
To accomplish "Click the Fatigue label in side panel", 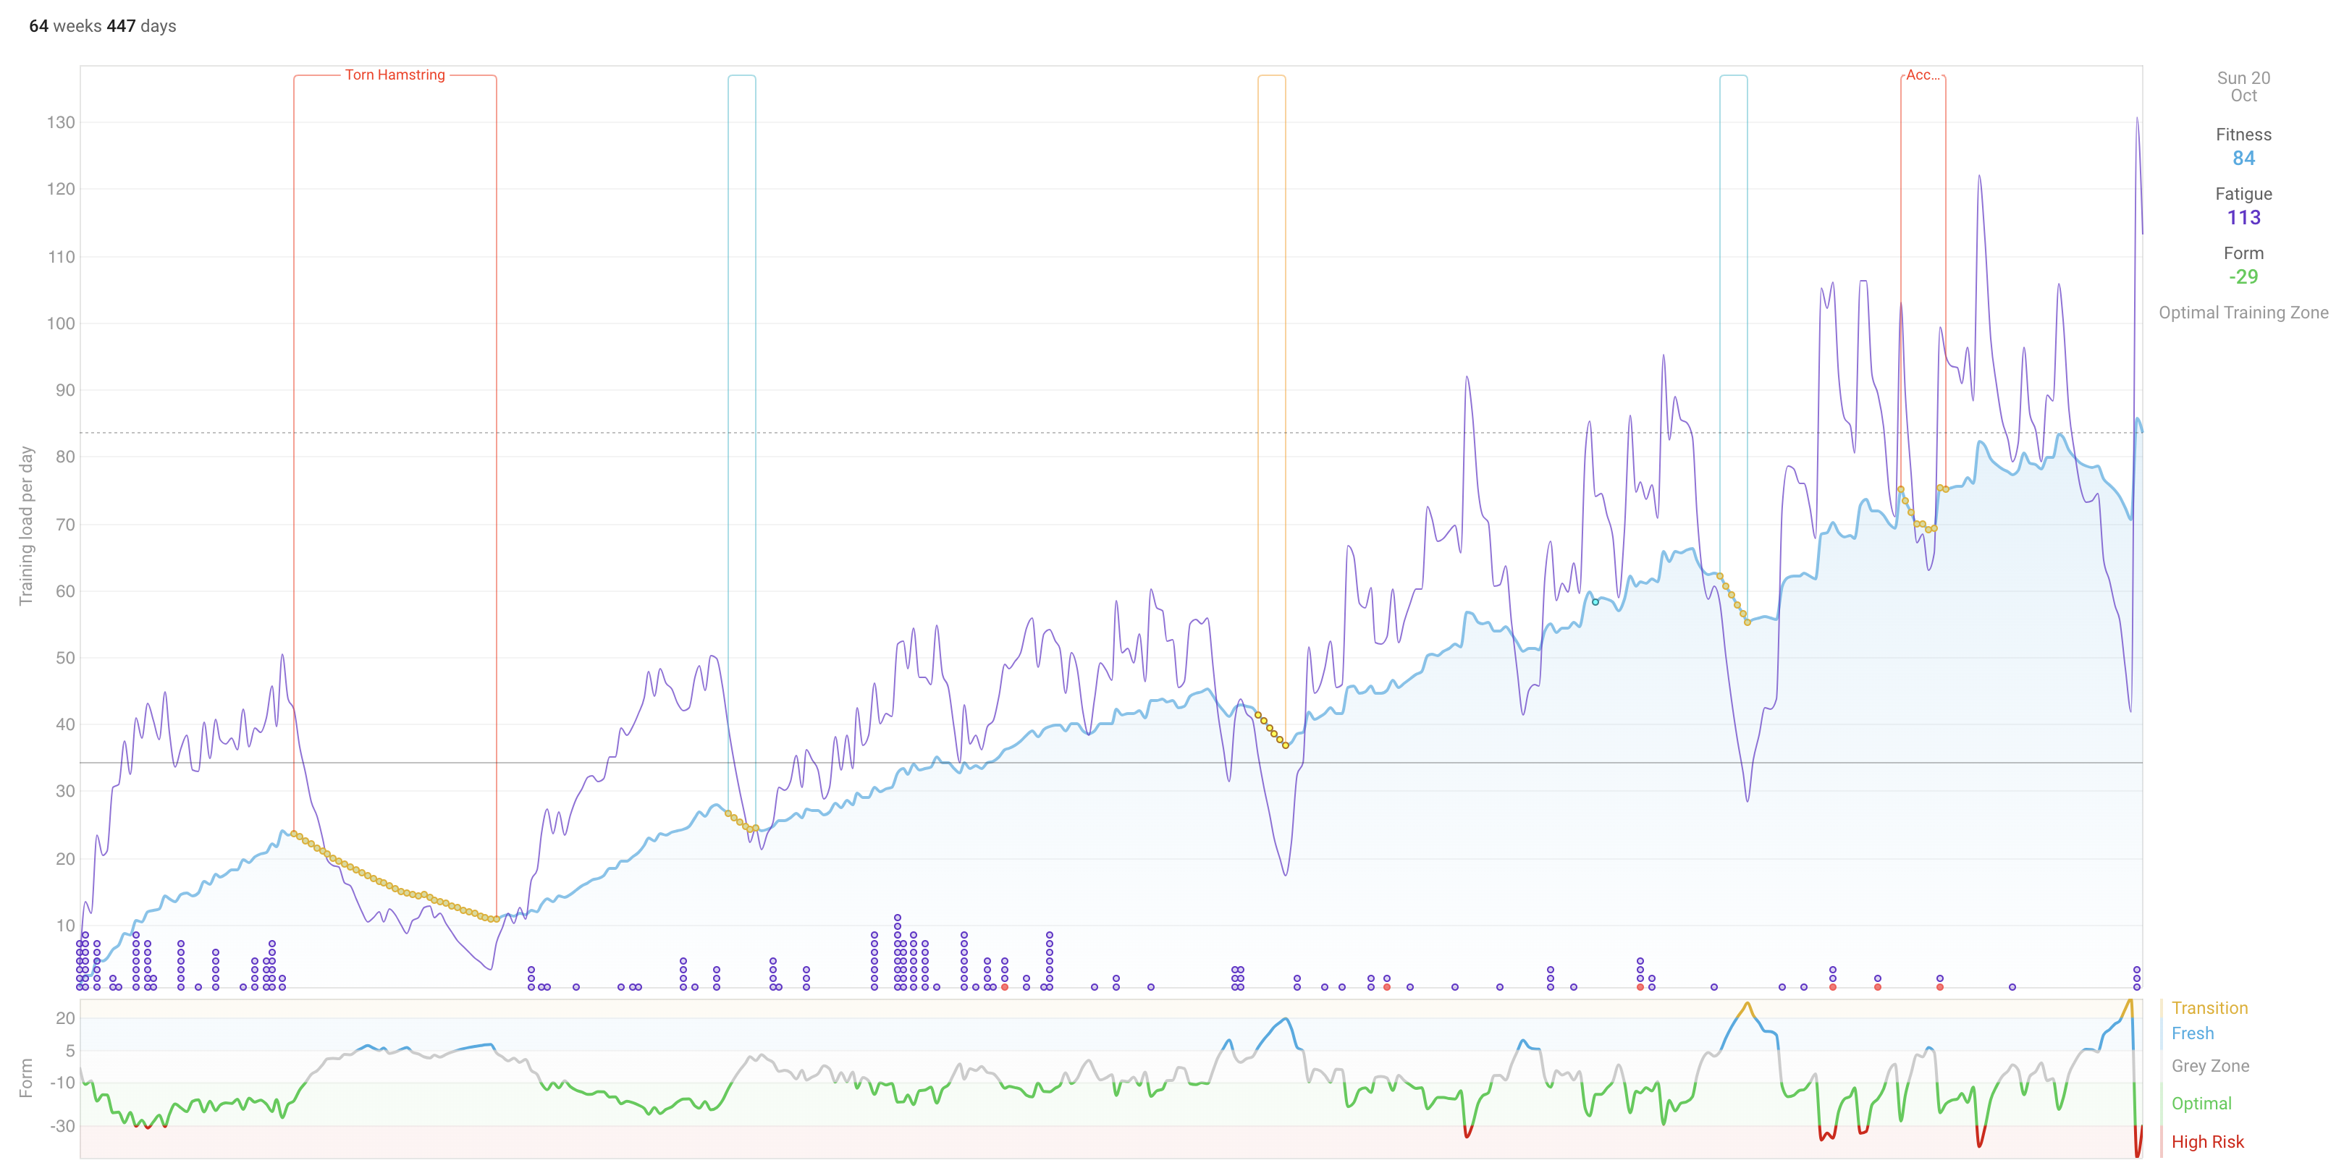I will click(2243, 194).
